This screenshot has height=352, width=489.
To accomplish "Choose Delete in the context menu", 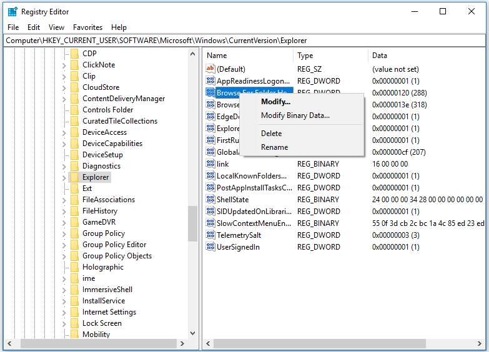I will [271, 134].
